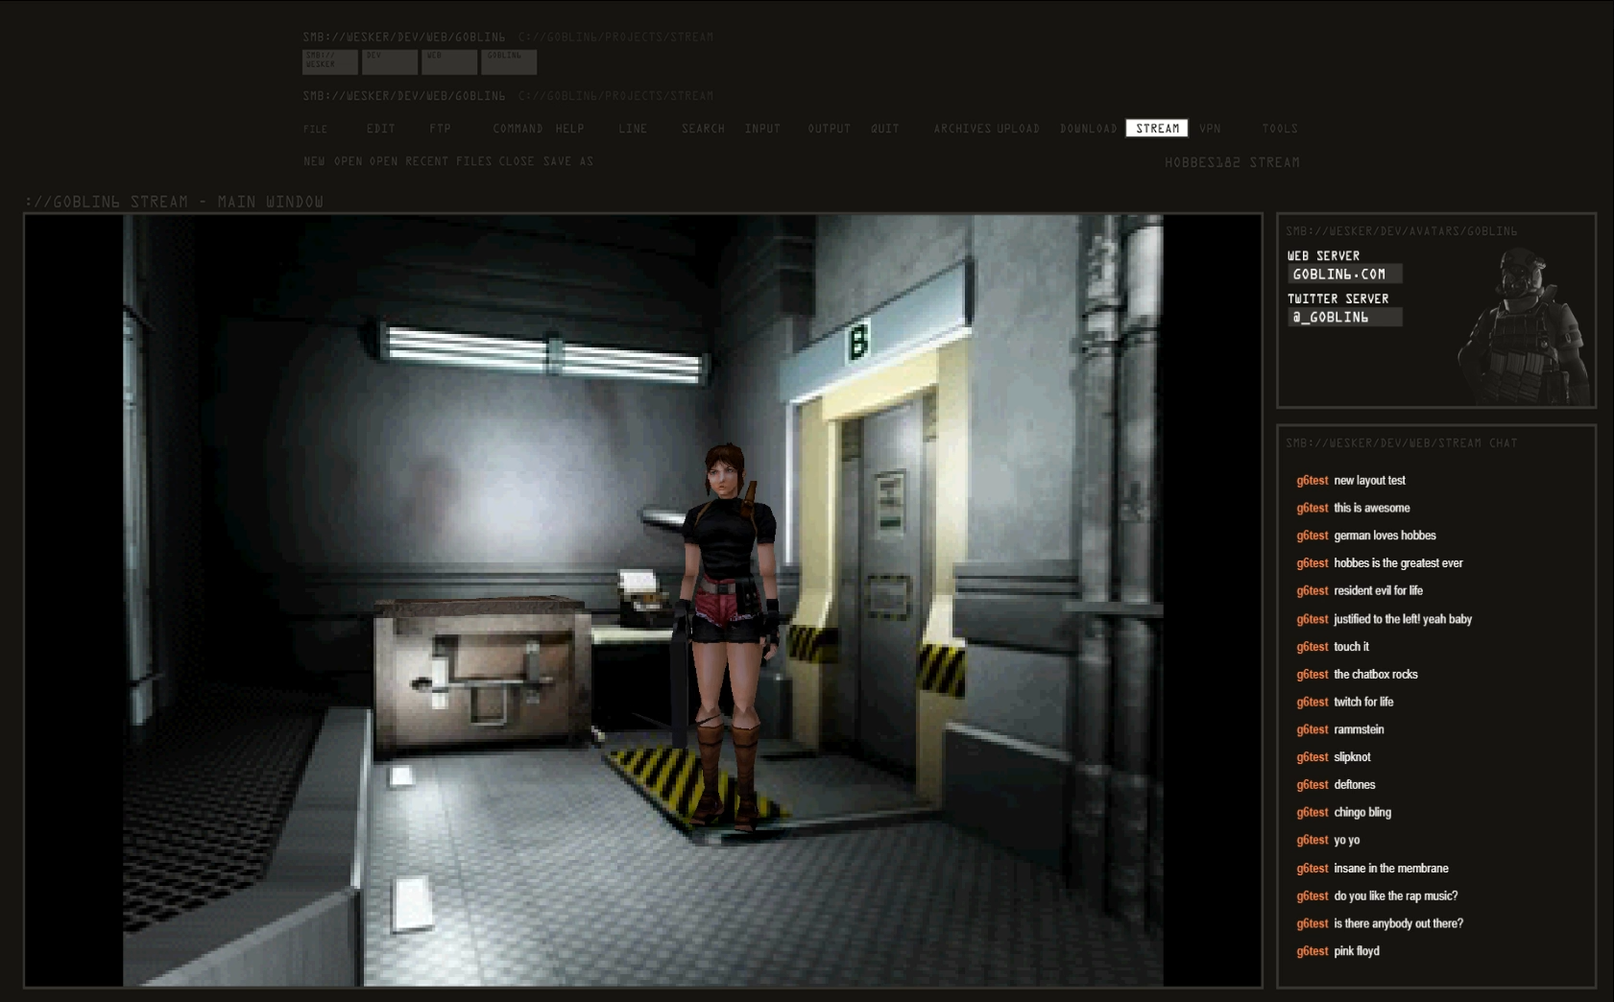Viewport: 1614px width, 1002px height.
Task: Click the GOBLIN6 breadcrumb box
Action: (x=509, y=62)
